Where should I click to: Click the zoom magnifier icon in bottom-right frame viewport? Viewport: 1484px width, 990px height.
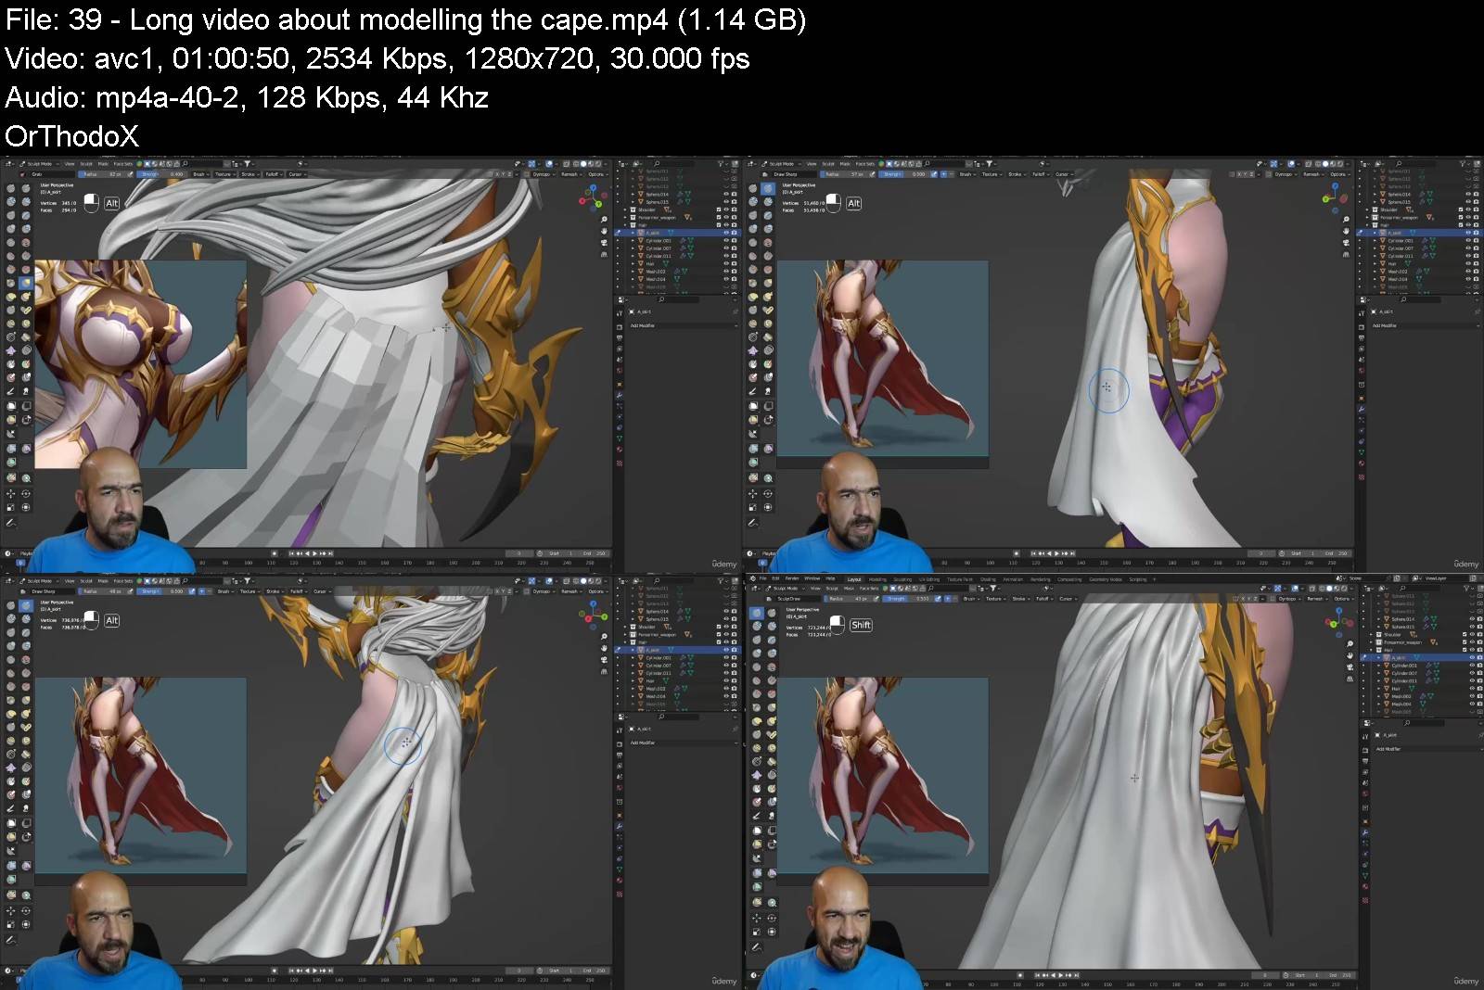[1350, 643]
